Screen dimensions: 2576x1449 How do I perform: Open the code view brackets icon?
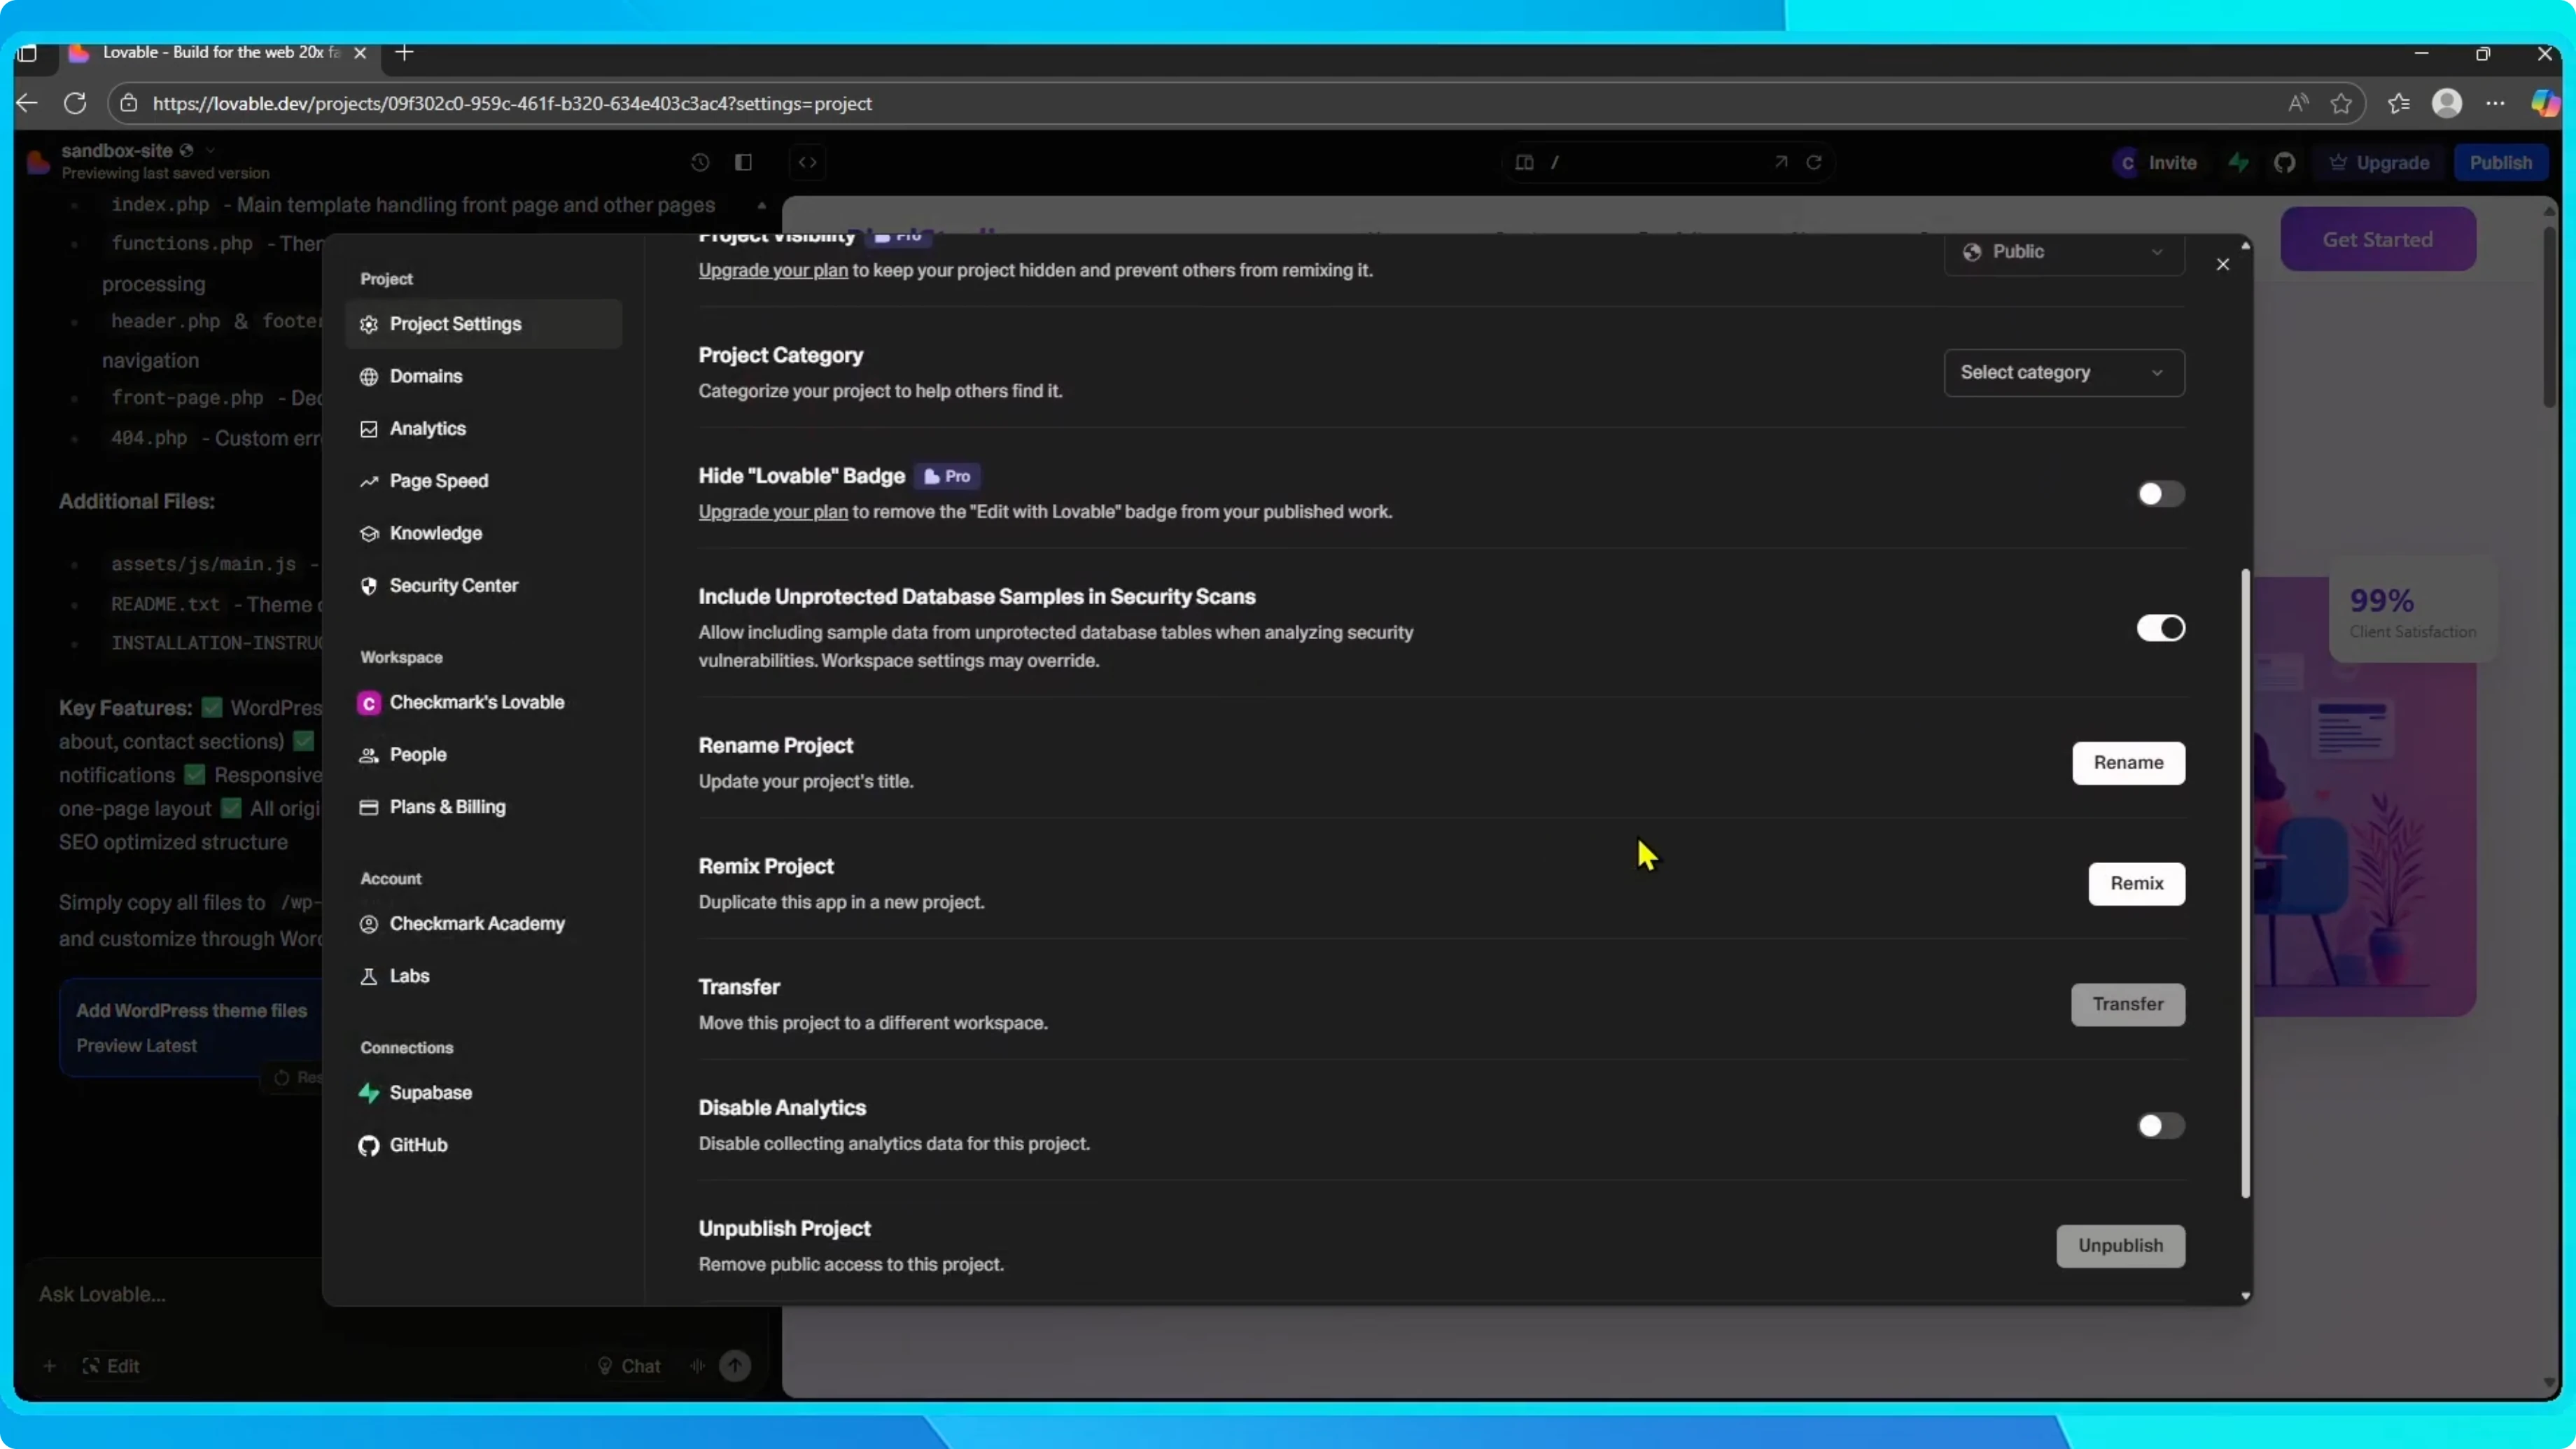[807, 162]
